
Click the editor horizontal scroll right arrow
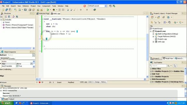click(145, 79)
